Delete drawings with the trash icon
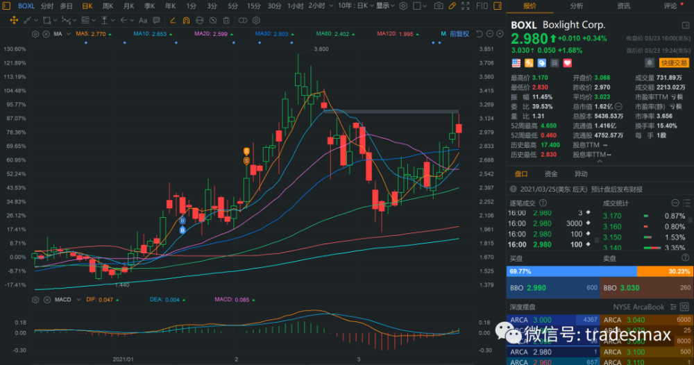The image size is (694, 365). click(226, 20)
